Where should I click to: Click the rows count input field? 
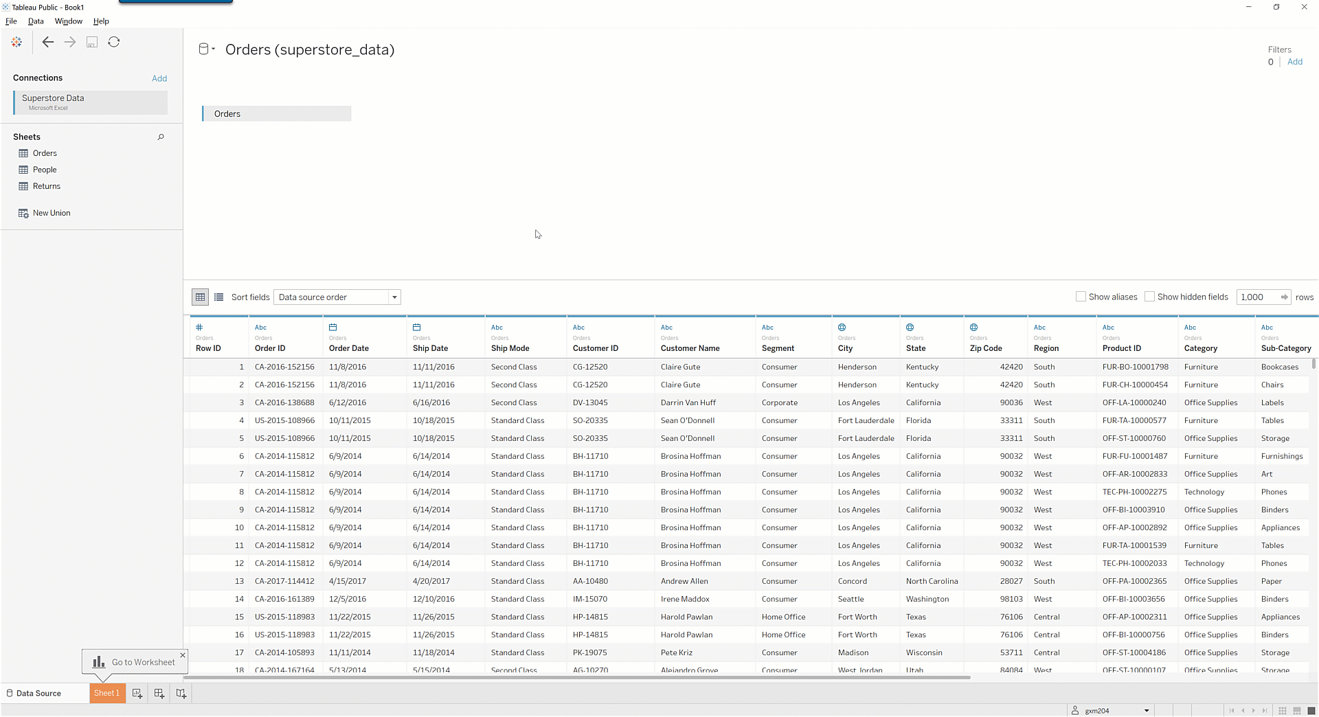[1256, 297]
